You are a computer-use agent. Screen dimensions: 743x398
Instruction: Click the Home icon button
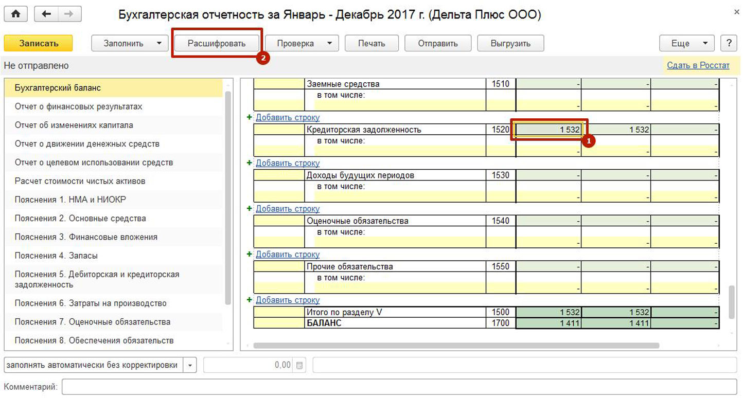(x=16, y=14)
